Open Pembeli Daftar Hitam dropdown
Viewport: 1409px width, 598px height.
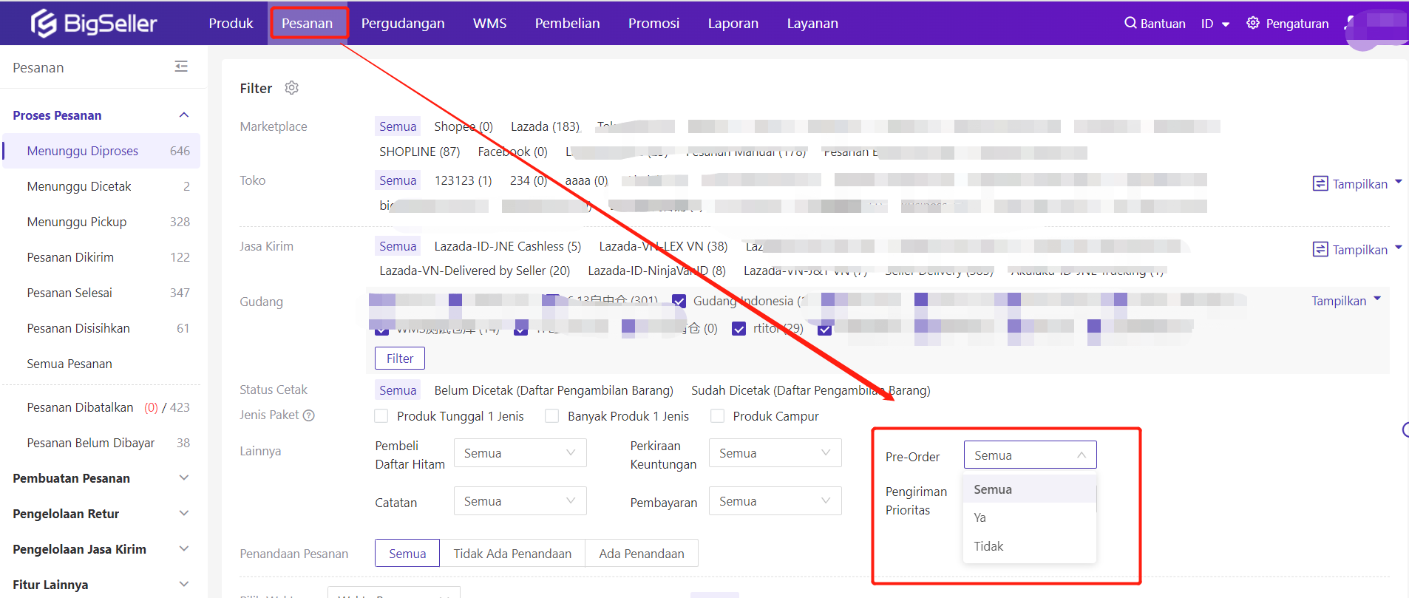[x=520, y=453]
